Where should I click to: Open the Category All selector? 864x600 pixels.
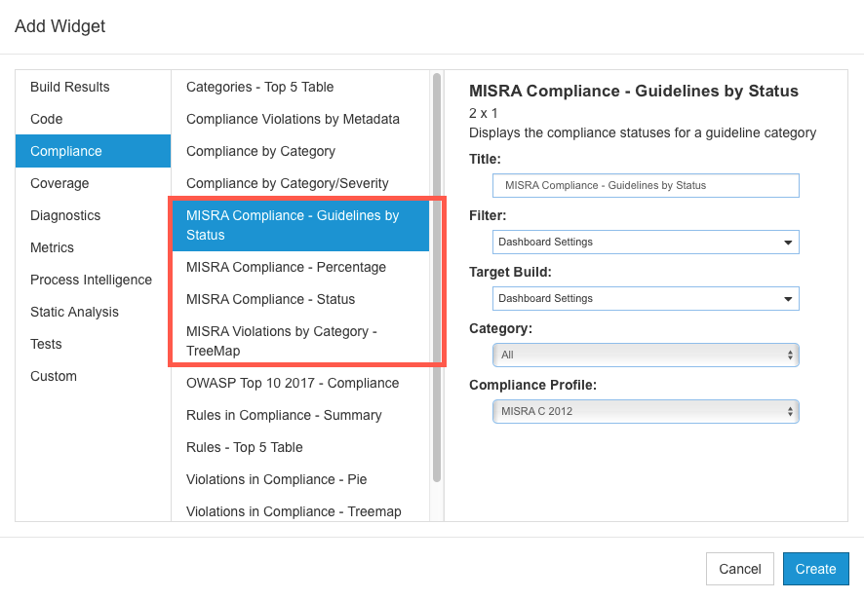(646, 356)
